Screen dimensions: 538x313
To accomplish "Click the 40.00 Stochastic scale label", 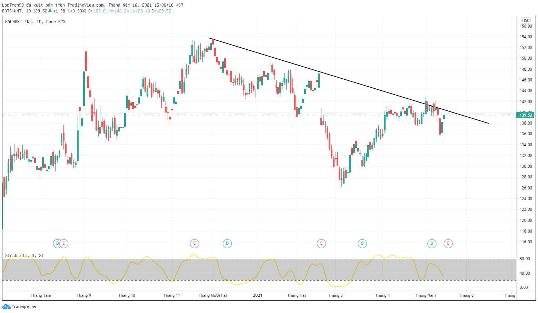I will [x=525, y=273].
